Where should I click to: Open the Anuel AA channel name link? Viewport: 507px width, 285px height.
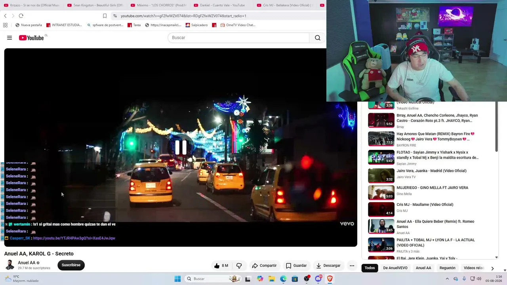[27, 263]
